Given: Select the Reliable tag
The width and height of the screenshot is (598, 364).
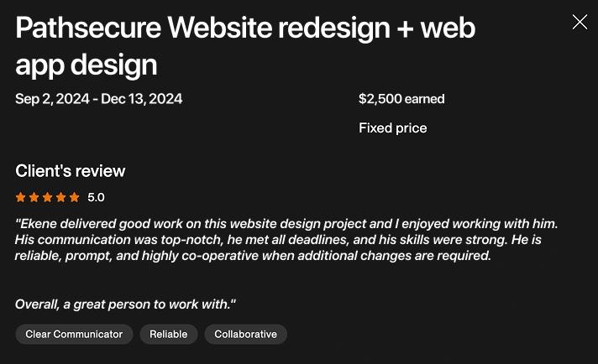Looking at the screenshot, I should pos(169,334).
